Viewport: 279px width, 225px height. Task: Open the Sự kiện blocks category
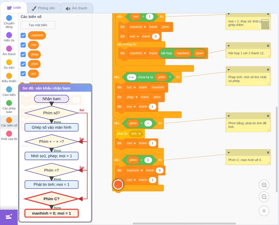(9, 64)
